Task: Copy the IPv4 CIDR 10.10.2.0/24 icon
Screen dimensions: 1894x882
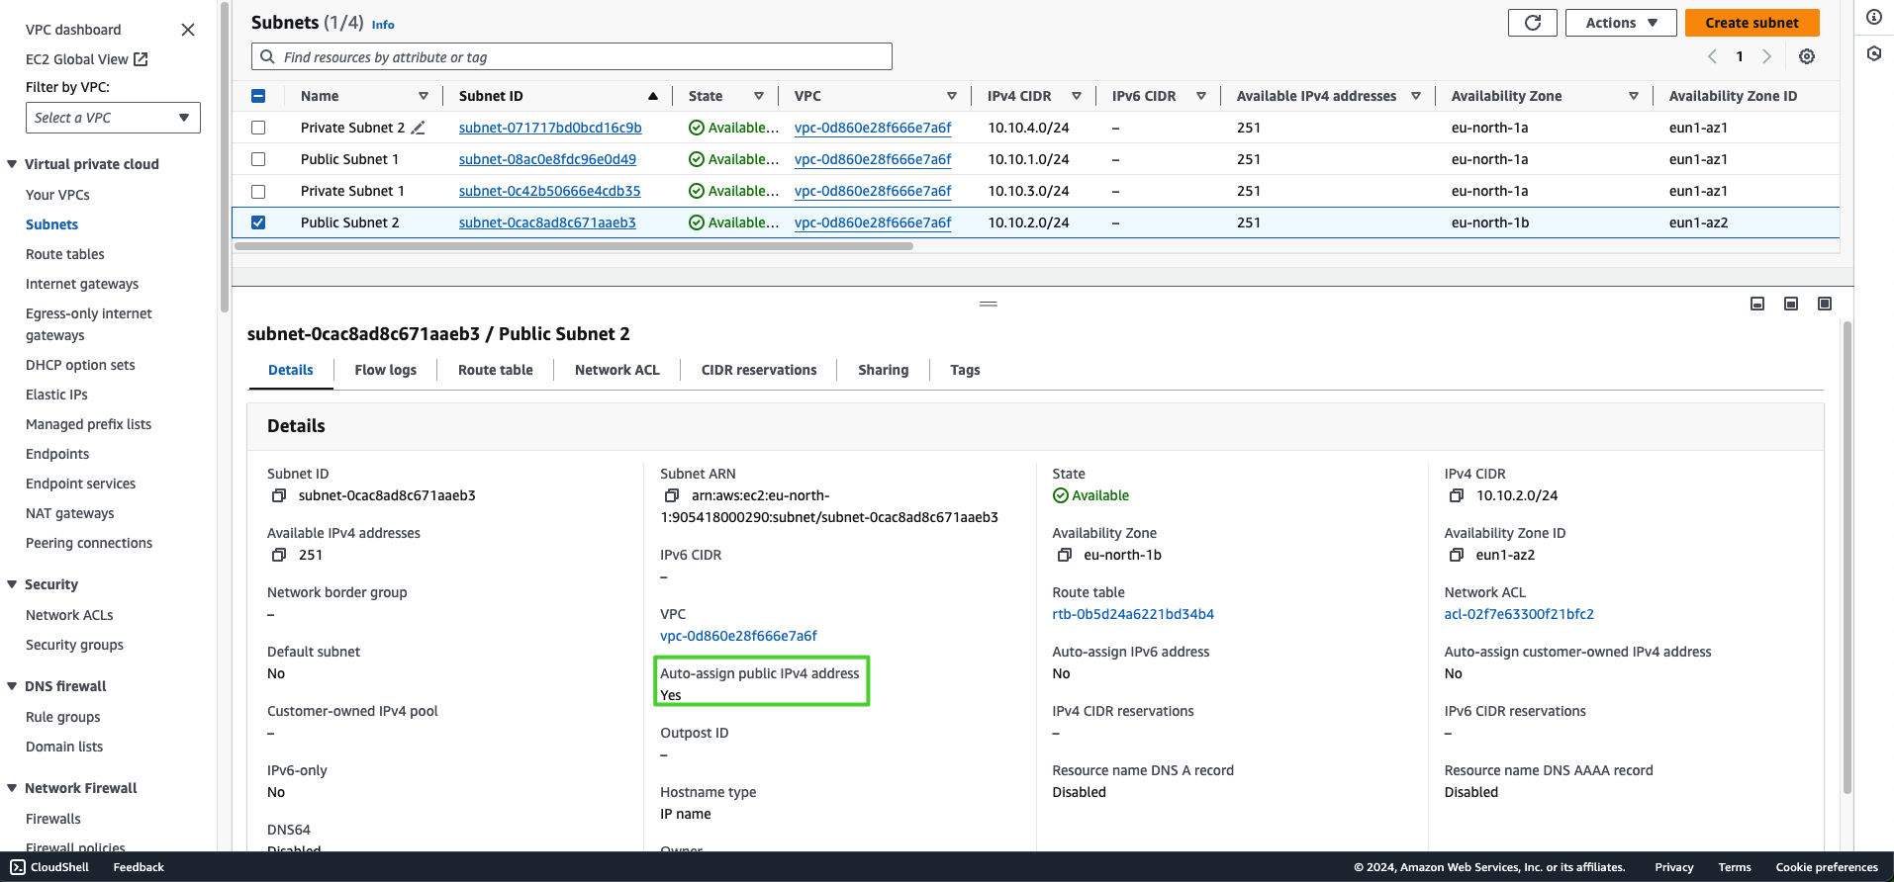Action: click(1456, 495)
